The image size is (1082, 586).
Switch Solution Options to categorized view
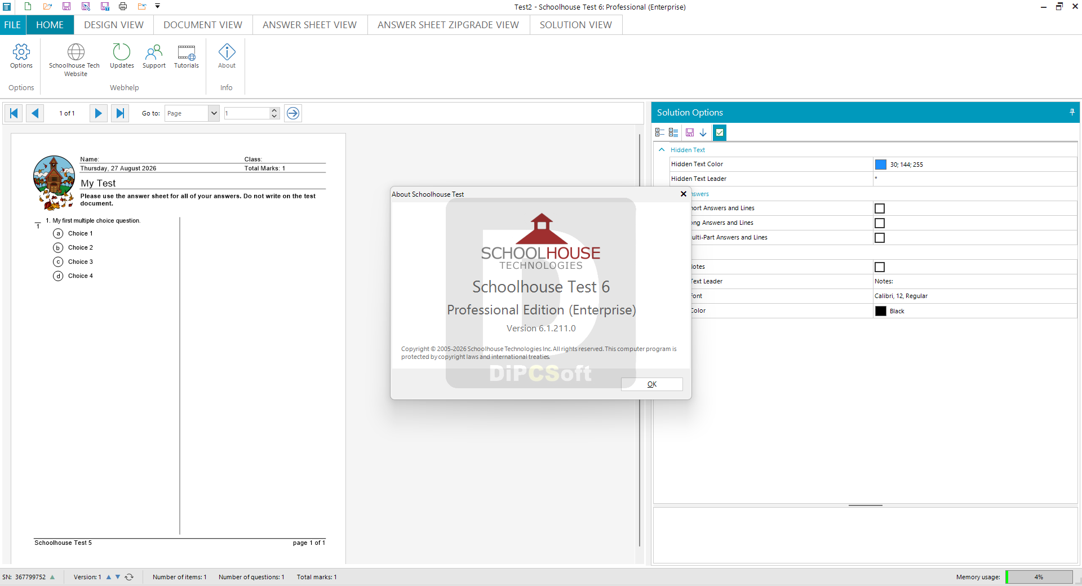pyautogui.click(x=660, y=132)
